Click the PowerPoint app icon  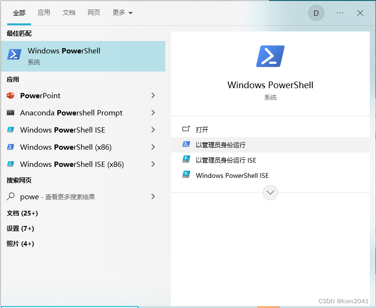coord(11,95)
